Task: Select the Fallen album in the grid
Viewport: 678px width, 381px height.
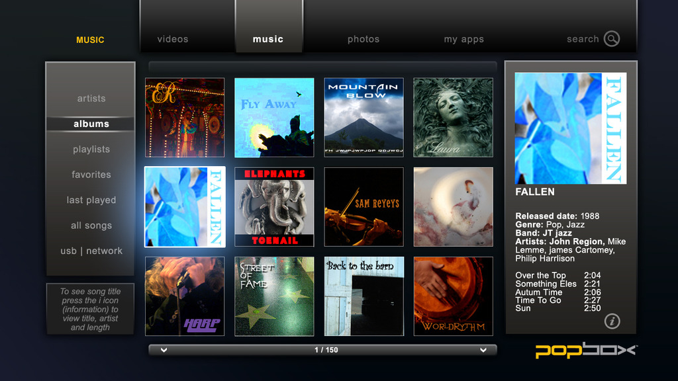Action: point(185,207)
